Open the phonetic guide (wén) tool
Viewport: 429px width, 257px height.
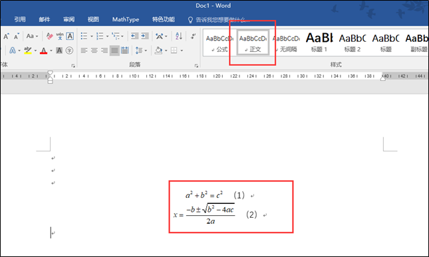(x=60, y=36)
